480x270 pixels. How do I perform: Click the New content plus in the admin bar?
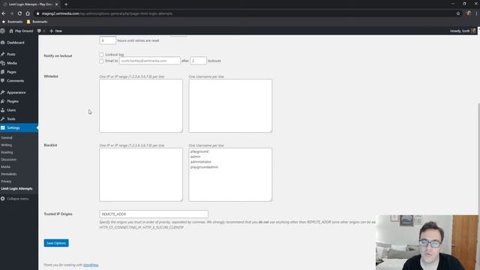pos(55,31)
